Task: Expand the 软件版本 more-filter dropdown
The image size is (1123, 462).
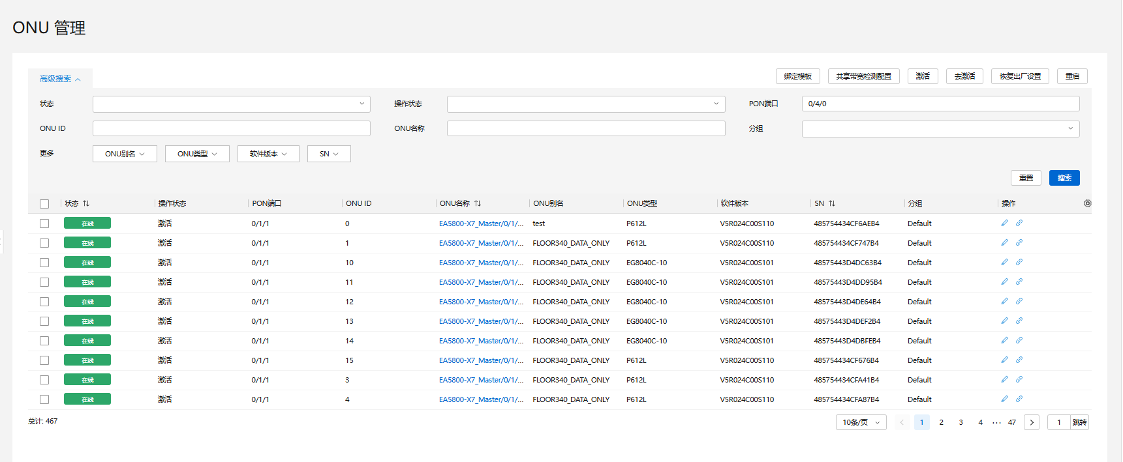Action: 268,154
